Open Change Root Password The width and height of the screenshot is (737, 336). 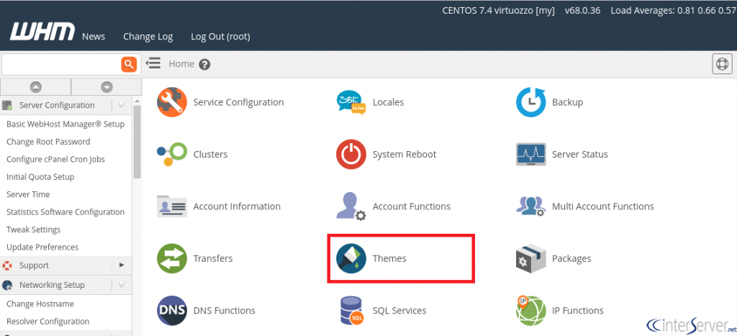click(x=48, y=142)
